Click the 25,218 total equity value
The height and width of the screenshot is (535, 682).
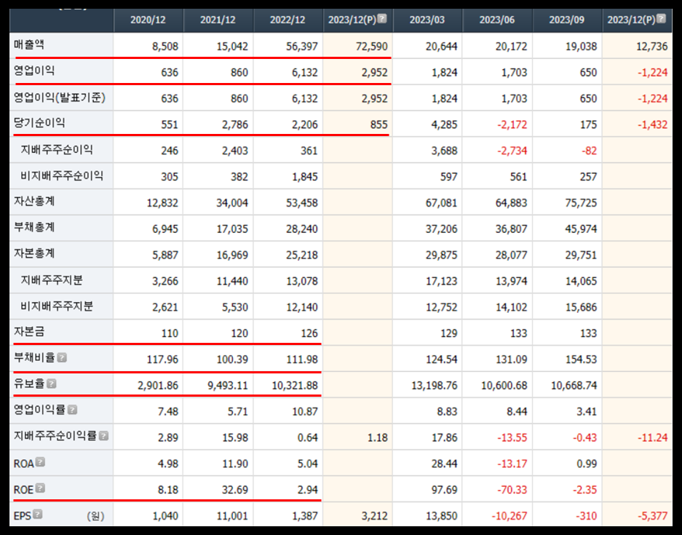(302, 255)
